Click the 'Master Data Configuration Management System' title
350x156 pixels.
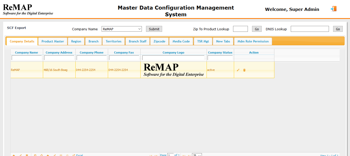(x=176, y=11)
